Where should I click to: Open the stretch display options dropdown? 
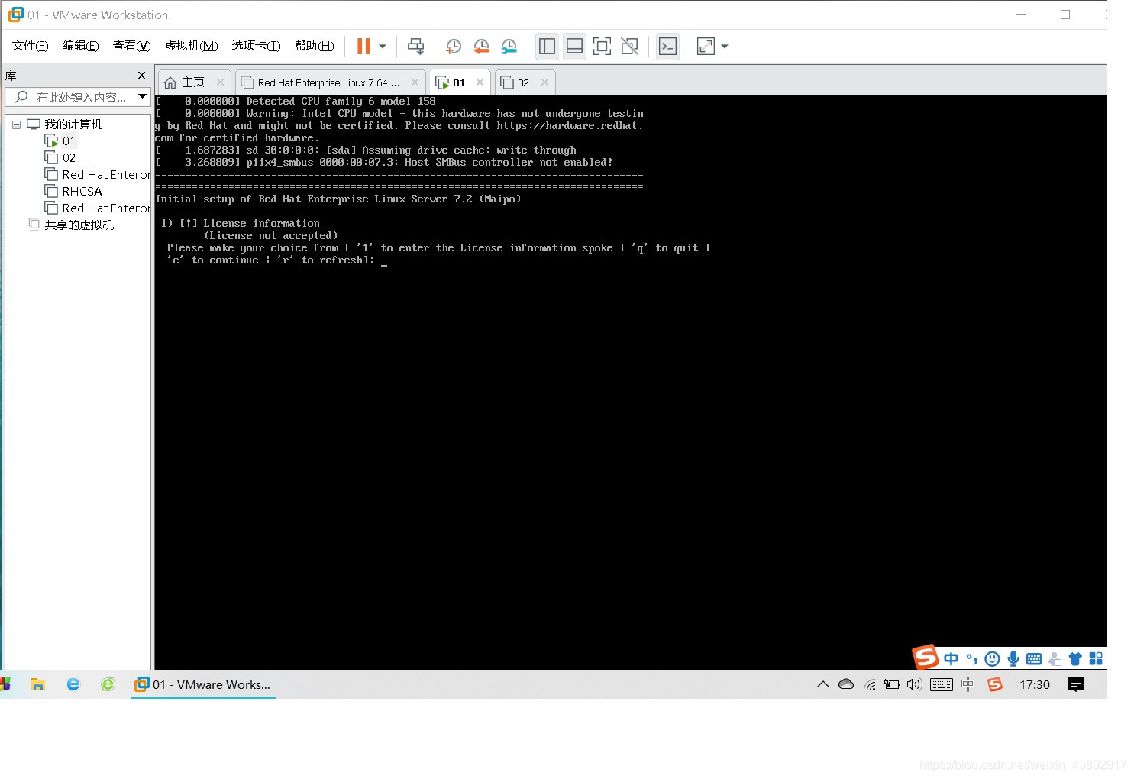tap(725, 47)
